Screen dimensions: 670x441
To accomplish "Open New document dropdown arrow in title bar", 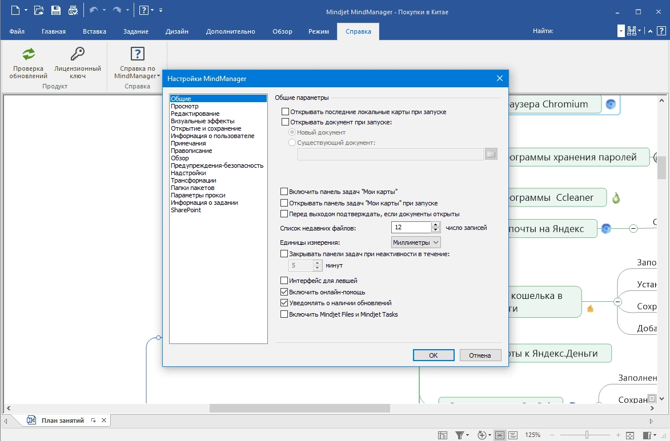I will [x=26, y=10].
